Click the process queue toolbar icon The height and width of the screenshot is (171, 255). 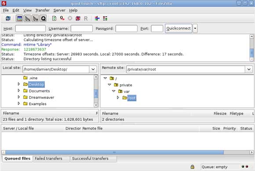[x=62, y=18]
